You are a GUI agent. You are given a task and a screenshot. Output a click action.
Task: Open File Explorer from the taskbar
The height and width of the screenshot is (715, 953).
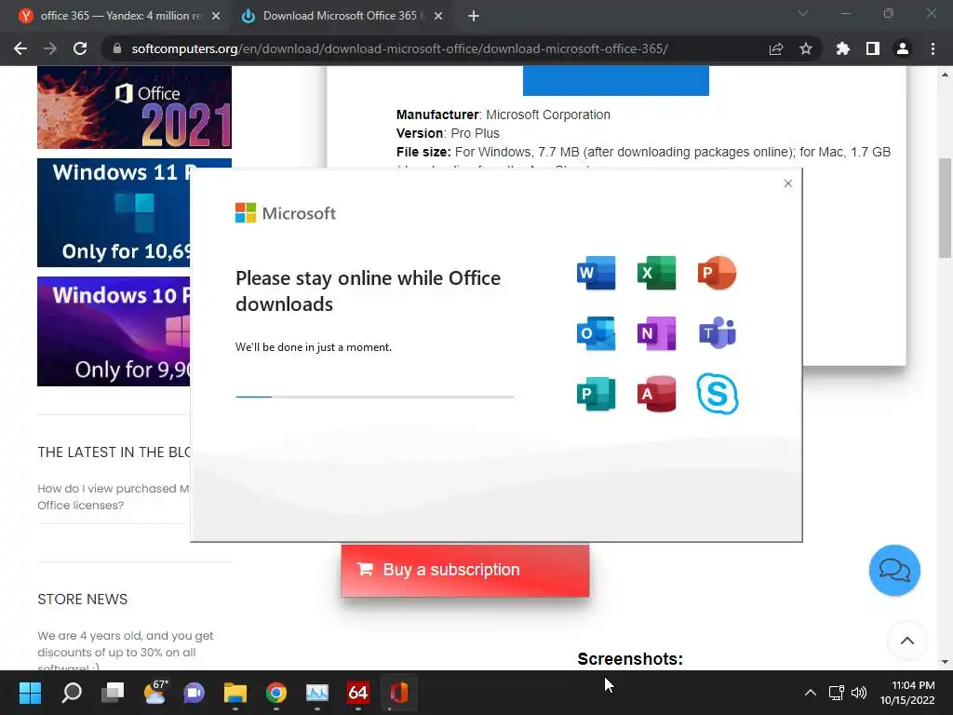point(235,693)
